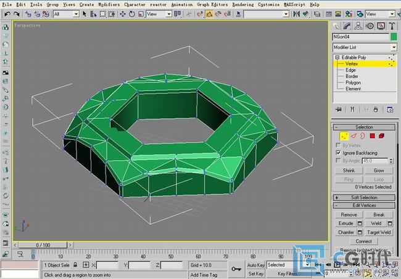Click the 0 / 100 time slider

[x=43, y=245]
